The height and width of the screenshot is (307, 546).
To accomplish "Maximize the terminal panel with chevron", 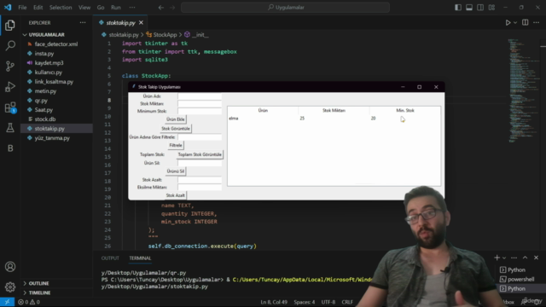I will coord(526,258).
